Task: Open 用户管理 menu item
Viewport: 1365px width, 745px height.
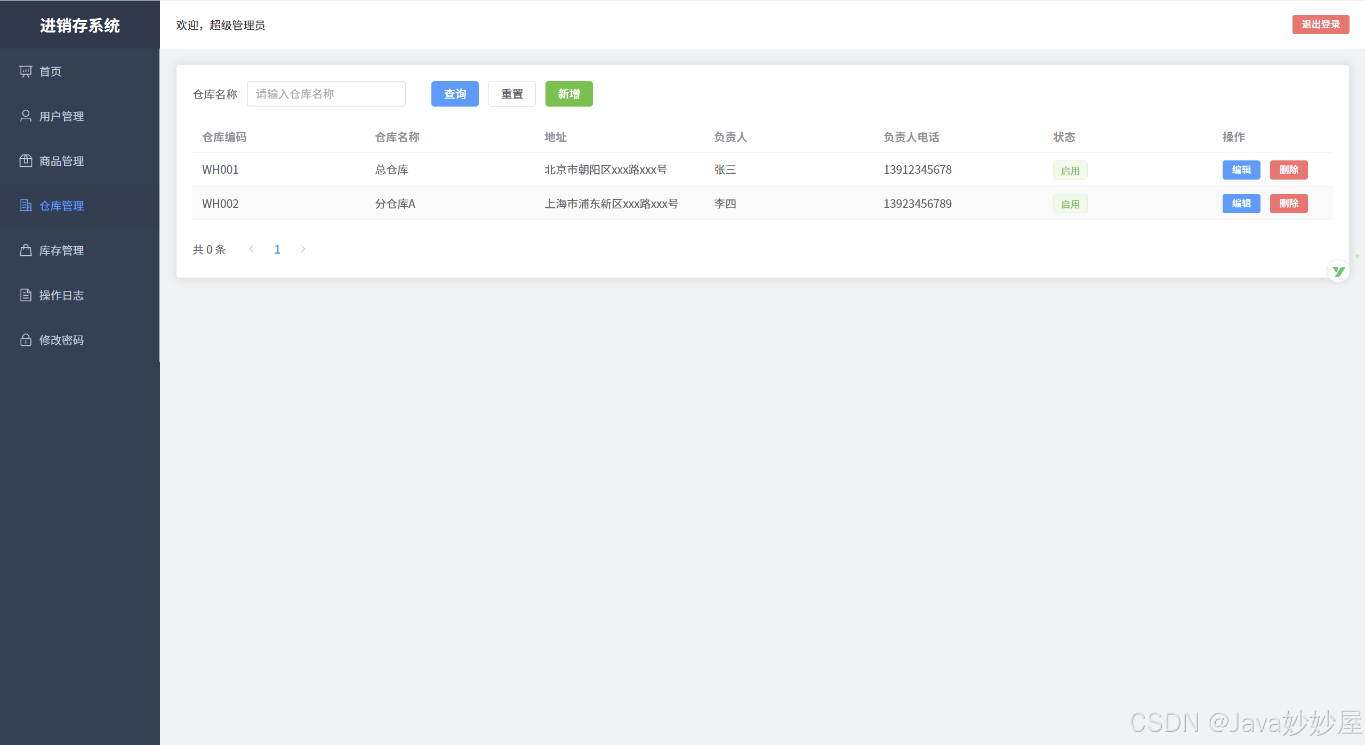Action: tap(80, 116)
